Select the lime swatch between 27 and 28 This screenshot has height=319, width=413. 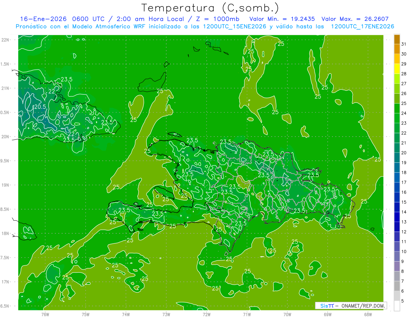tap(397, 79)
